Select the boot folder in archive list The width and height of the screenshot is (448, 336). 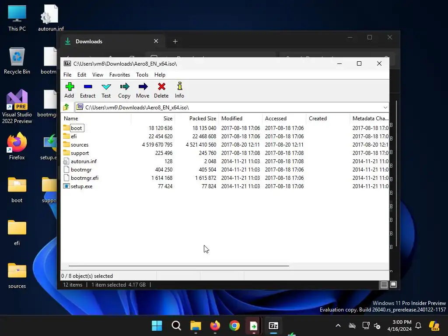tap(76, 128)
